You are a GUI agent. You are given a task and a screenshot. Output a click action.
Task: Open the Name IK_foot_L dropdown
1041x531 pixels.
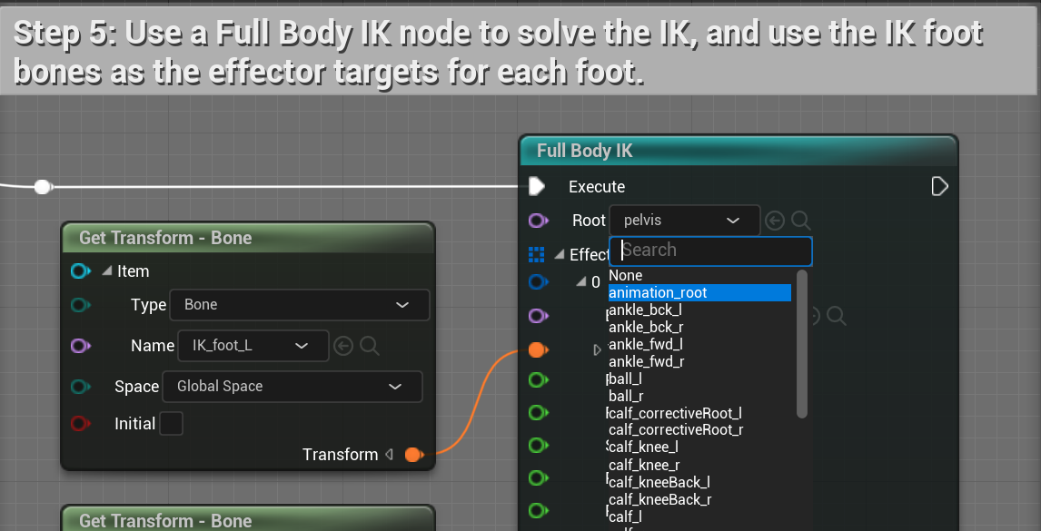tap(253, 346)
